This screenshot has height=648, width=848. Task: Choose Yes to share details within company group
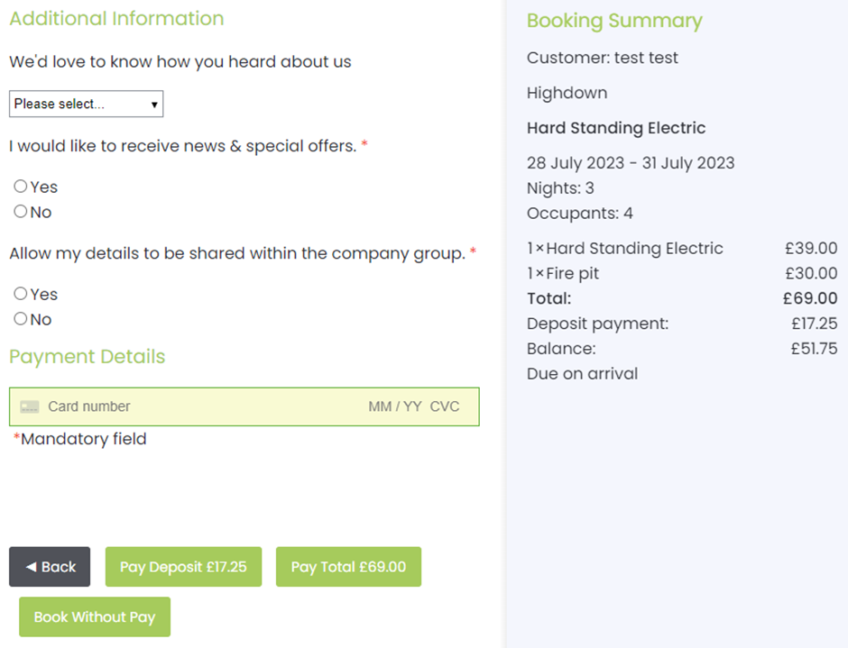21,294
